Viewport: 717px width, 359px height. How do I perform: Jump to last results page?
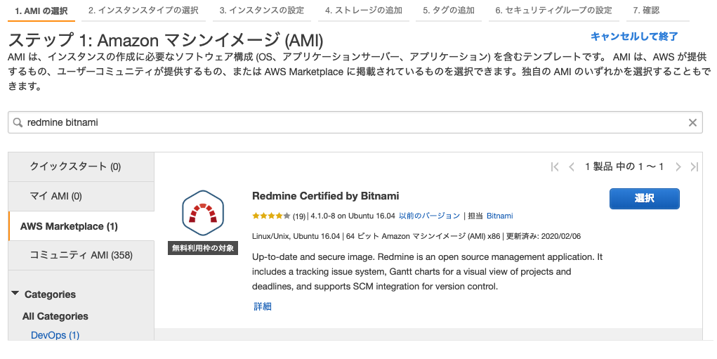pos(695,167)
